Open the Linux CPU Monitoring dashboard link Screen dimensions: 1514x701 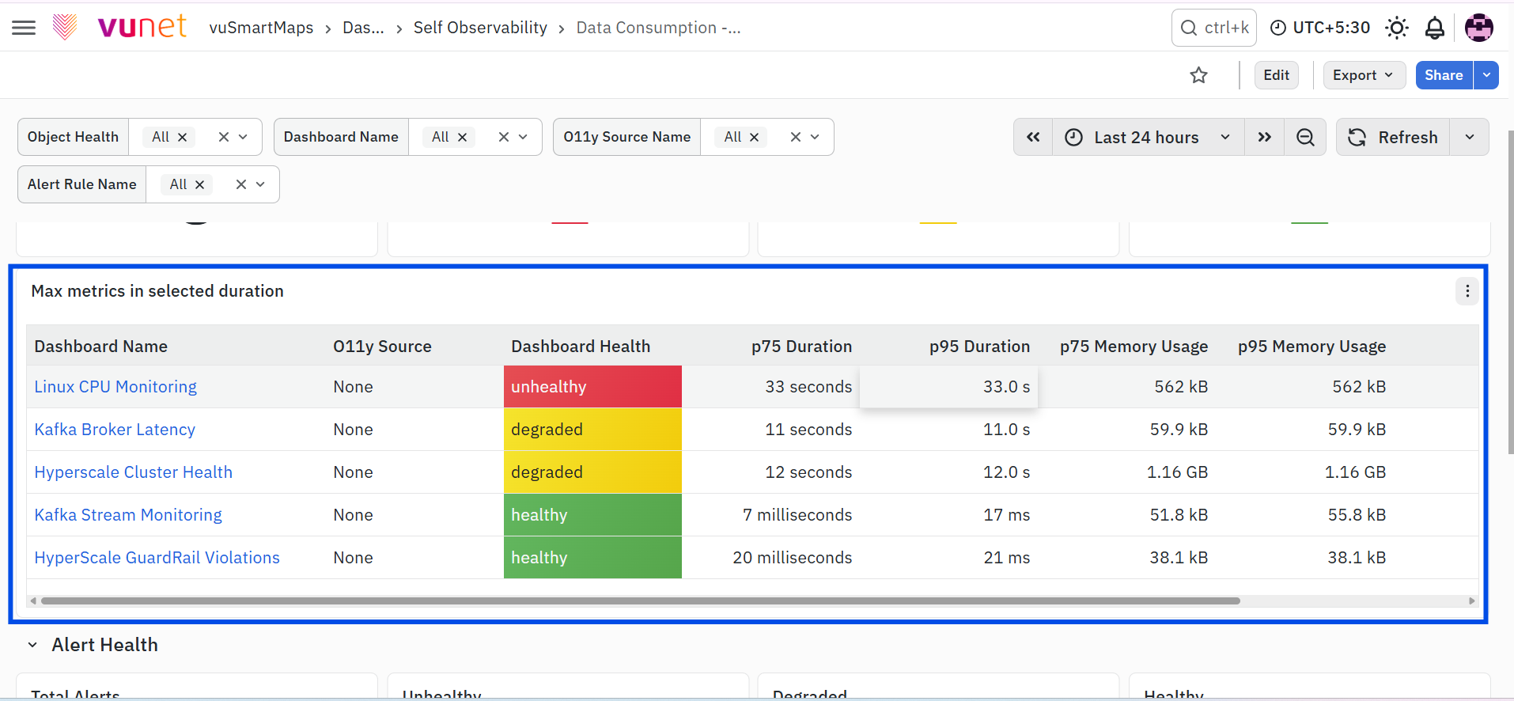pos(115,387)
